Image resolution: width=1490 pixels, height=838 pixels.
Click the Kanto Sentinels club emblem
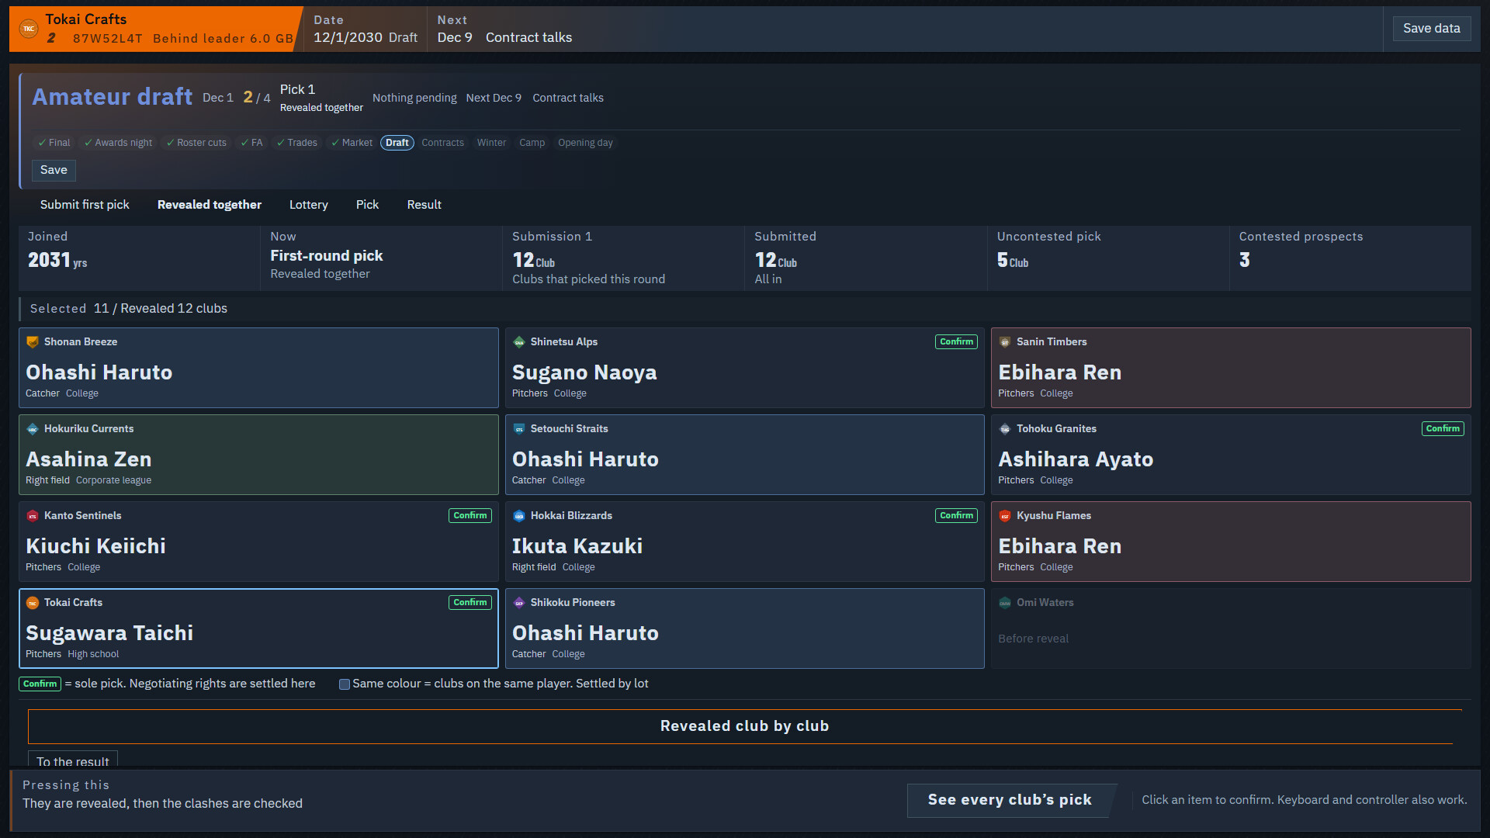(x=33, y=516)
